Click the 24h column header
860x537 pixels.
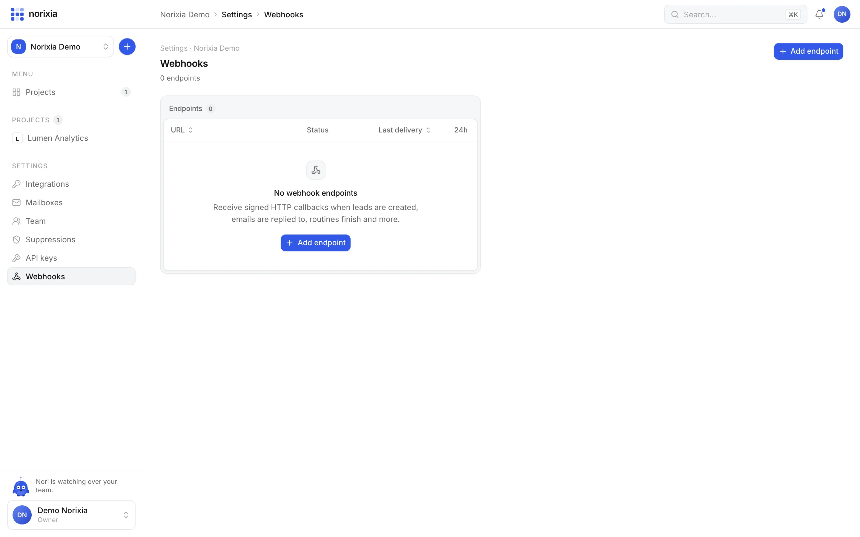pos(460,130)
